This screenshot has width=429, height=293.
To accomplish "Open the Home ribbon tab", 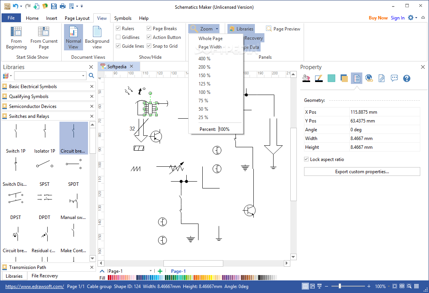I will tap(32, 18).
